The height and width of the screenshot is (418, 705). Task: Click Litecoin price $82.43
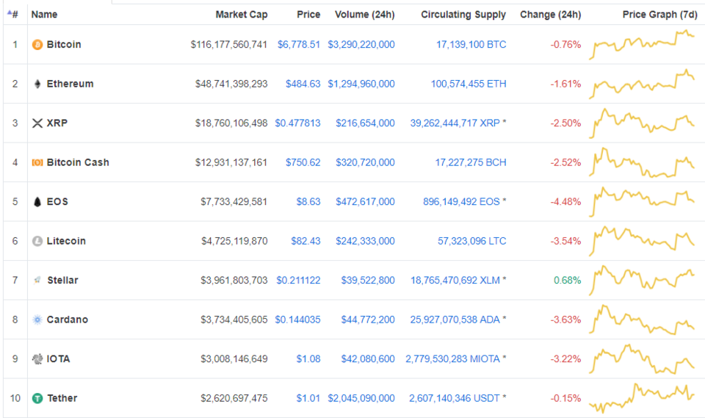pyautogui.click(x=305, y=241)
